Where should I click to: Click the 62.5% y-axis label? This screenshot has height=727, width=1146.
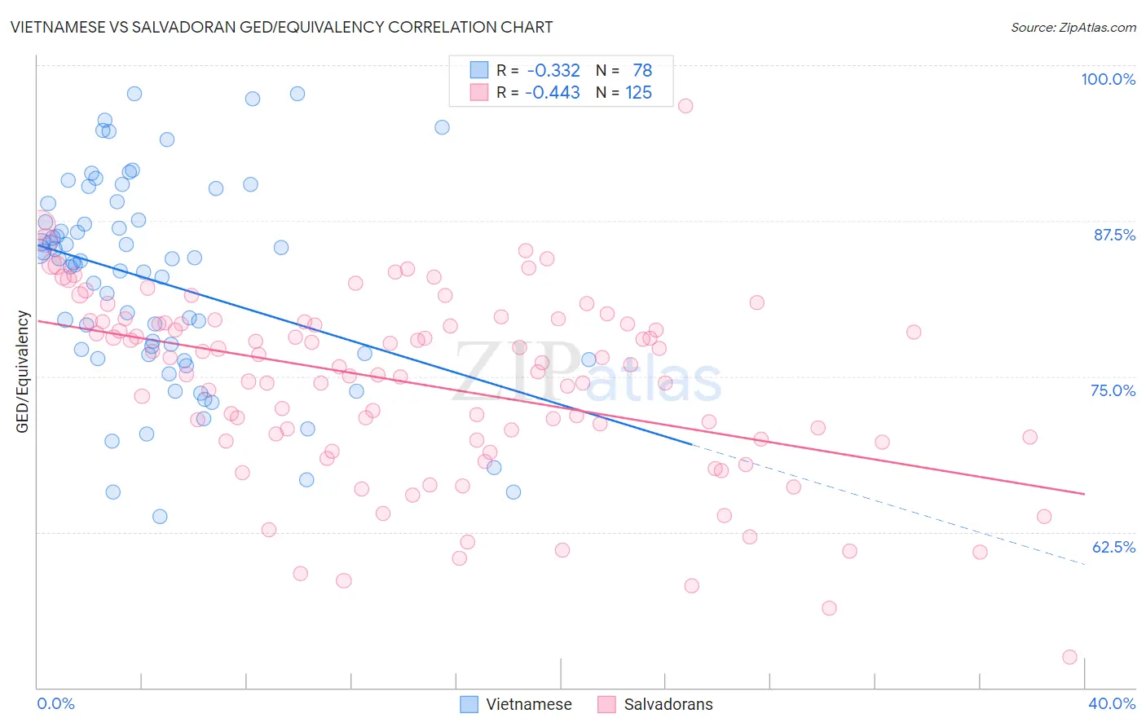[1114, 547]
